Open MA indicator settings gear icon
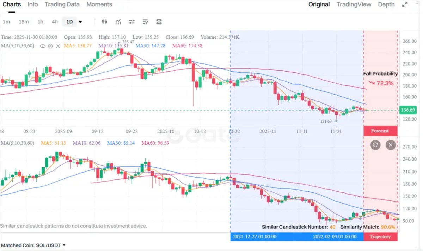The image size is (423, 251). 50,46
